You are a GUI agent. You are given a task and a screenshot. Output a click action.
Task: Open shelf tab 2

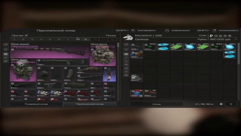click(23, 39)
